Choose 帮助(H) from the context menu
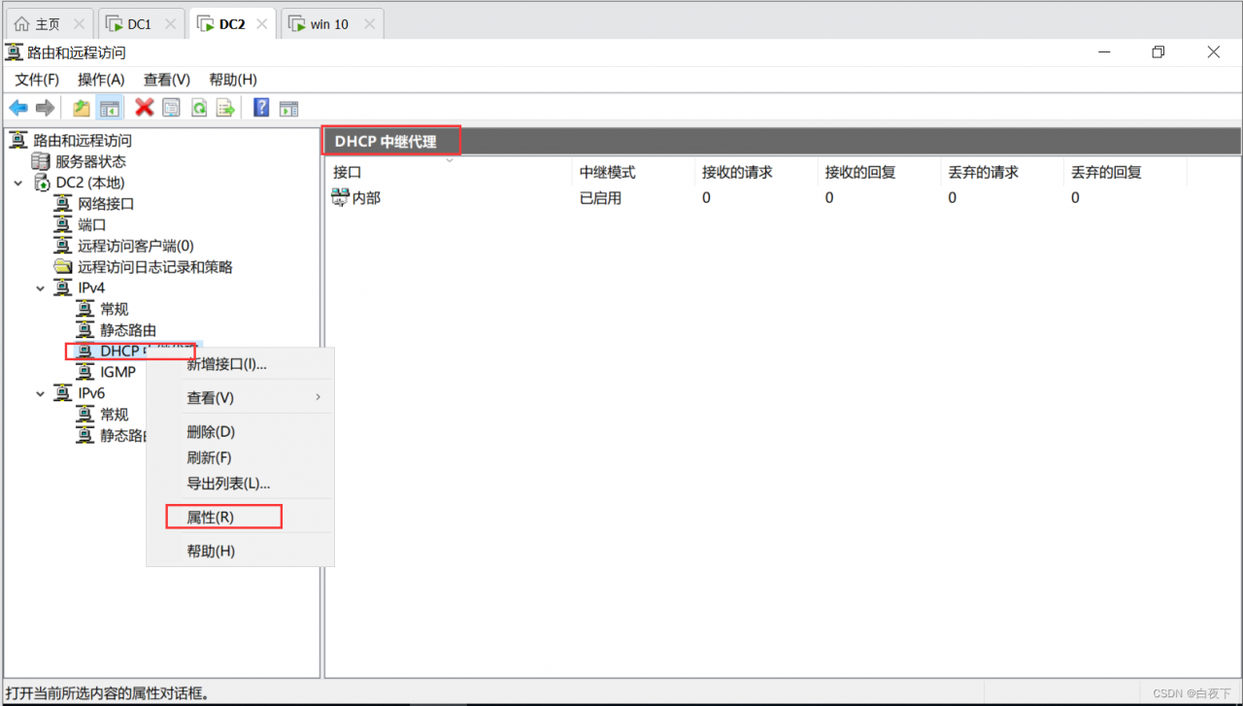This screenshot has width=1243, height=706. pos(240,552)
